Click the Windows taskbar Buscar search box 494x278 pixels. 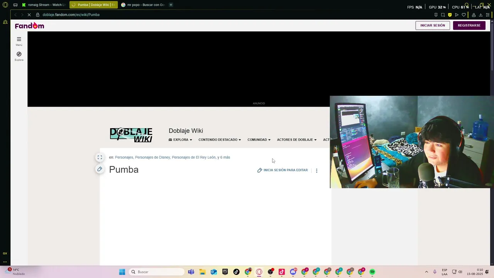click(157, 272)
